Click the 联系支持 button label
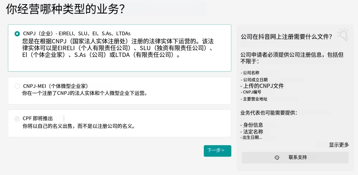The width and height of the screenshot is (358, 175). coord(297,157)
